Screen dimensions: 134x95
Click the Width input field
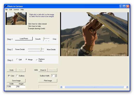click(11, 87)
